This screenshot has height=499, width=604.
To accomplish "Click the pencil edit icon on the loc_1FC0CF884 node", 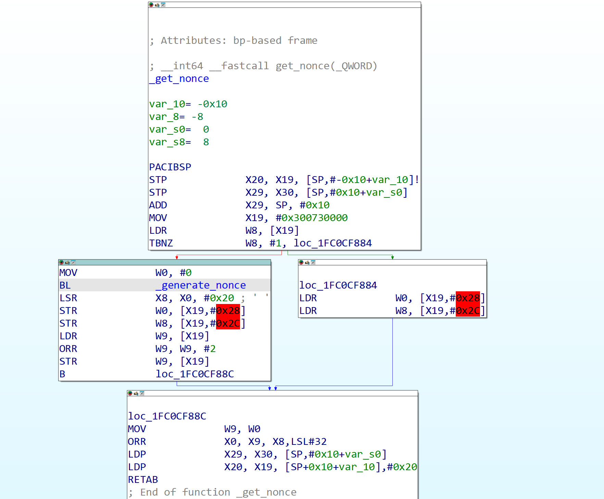I will tap(307, 263).
